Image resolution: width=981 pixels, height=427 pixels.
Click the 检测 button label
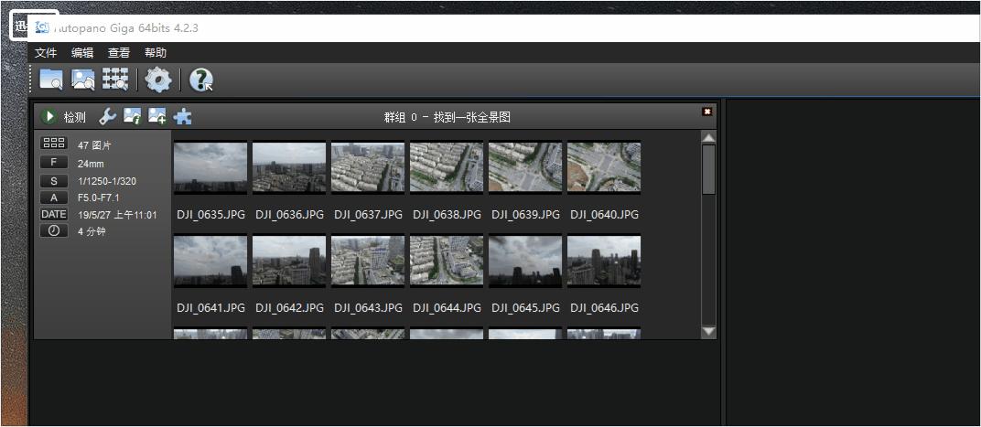click(74, 117)
